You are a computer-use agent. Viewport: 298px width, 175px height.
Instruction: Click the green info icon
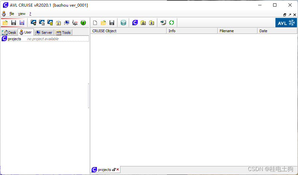(83, 23)
